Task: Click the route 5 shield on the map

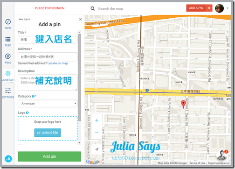Action: (147, 91)
